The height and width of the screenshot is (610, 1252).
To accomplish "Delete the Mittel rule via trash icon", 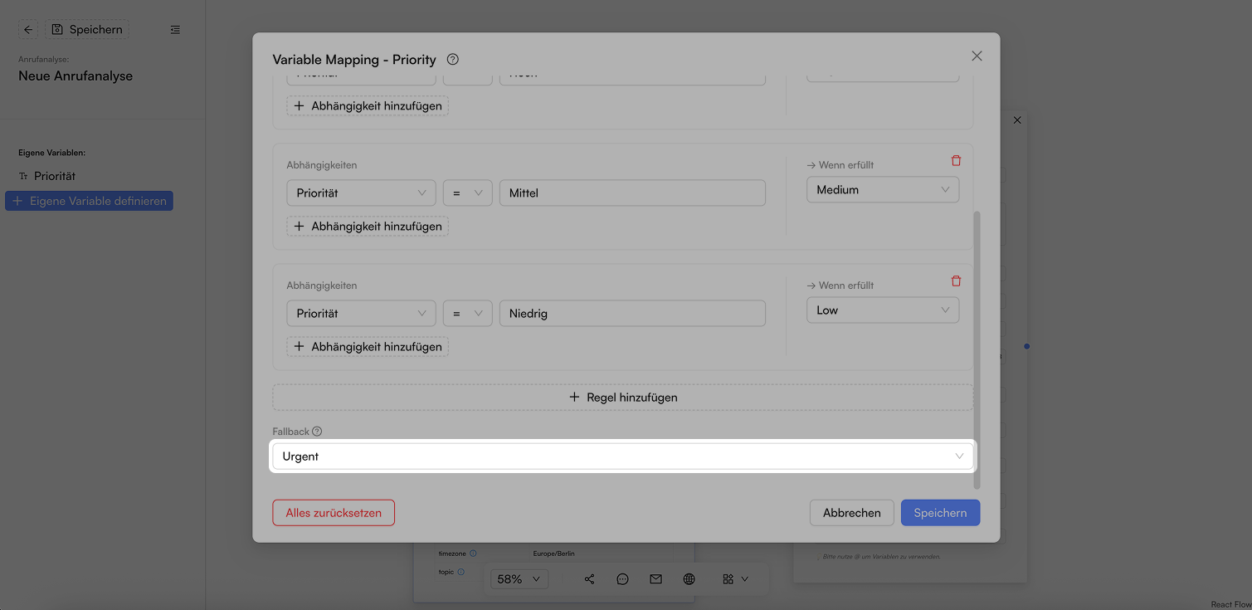I will click(956, 161).
